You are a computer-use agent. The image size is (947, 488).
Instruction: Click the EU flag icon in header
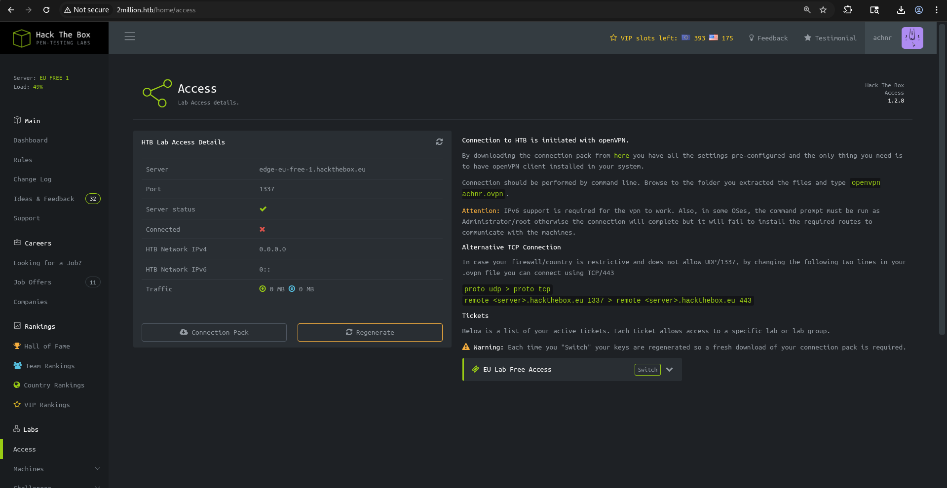point(686,37)
